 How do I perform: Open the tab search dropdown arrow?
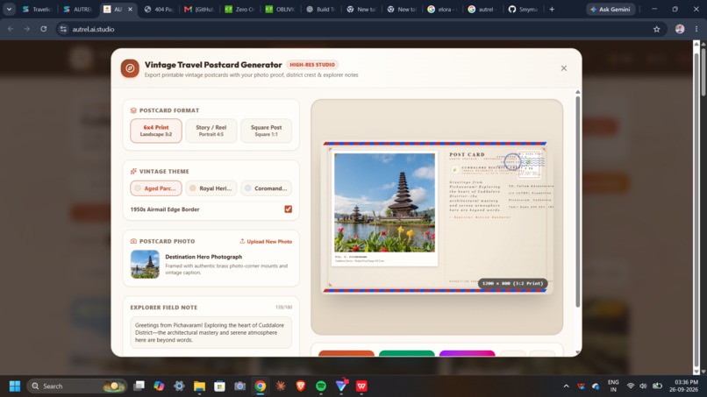pyautogui.click(x=9, y=9)
